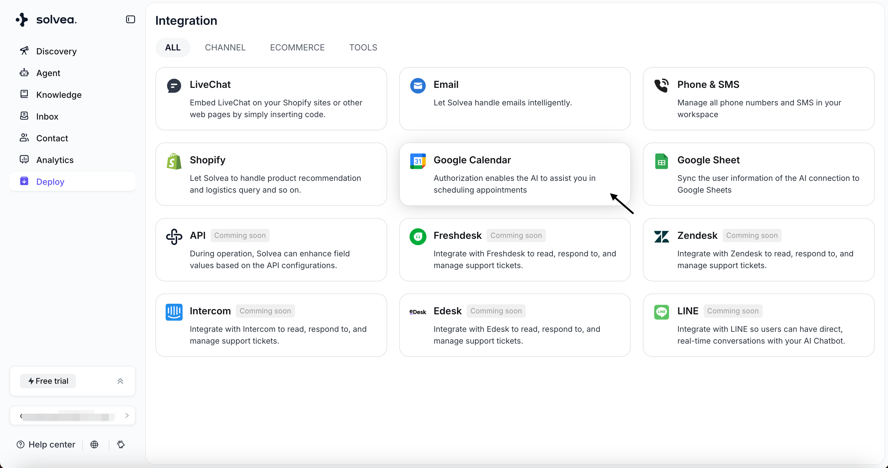Open the Phone & SMS integration card

click(758, 99)
